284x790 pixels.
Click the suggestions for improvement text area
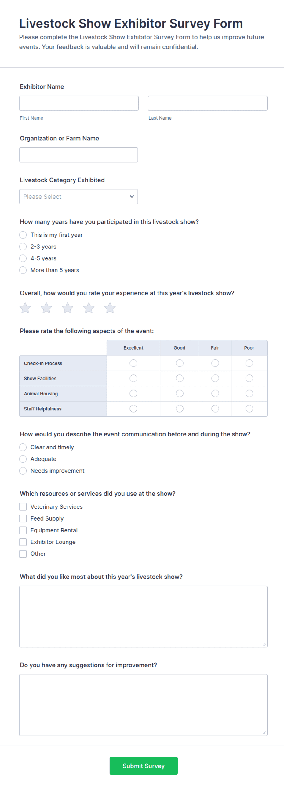[143, 705]
